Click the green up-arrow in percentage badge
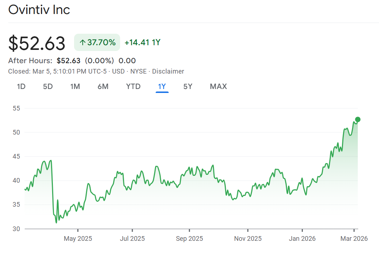The height and width of the screenshot is (253, 379). coord(82,43)
